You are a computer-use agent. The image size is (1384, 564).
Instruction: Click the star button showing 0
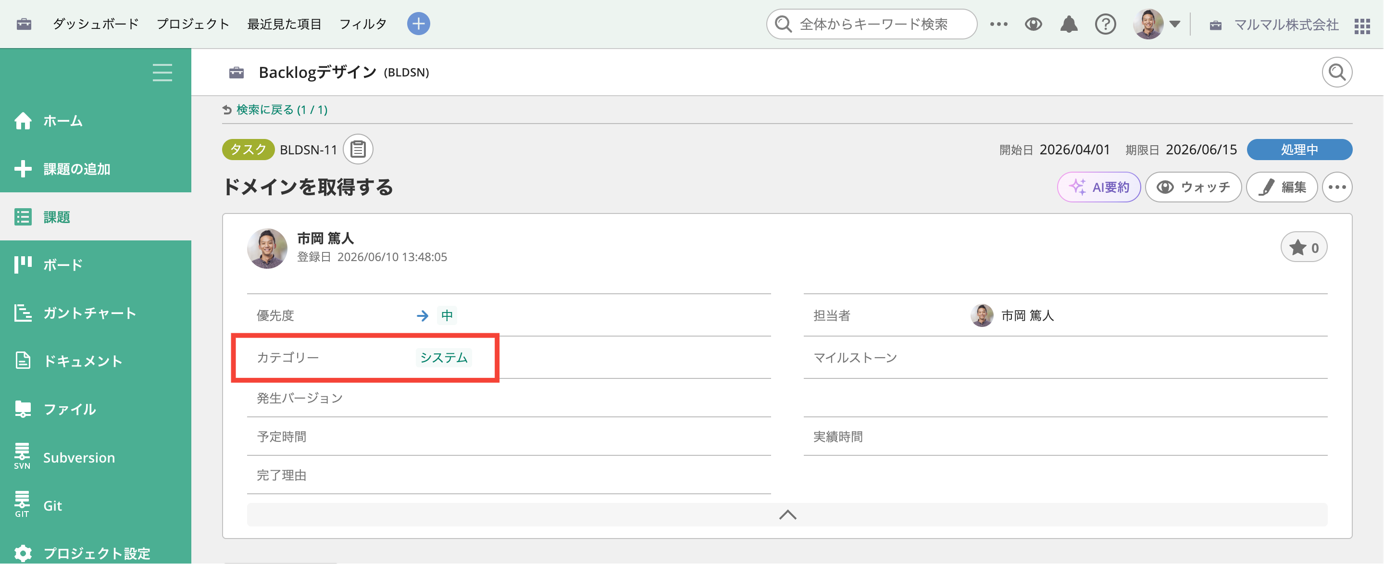pos(1304,247)
